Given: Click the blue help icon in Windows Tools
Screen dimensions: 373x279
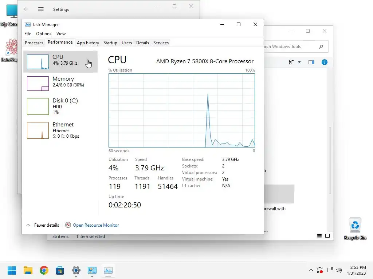Looking at the screenshot, I should 325,62.
